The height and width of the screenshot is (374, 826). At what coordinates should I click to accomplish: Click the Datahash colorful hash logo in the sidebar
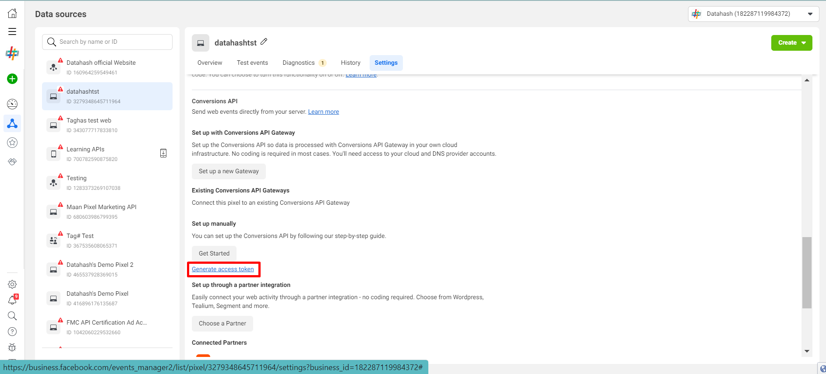point(12,53)
